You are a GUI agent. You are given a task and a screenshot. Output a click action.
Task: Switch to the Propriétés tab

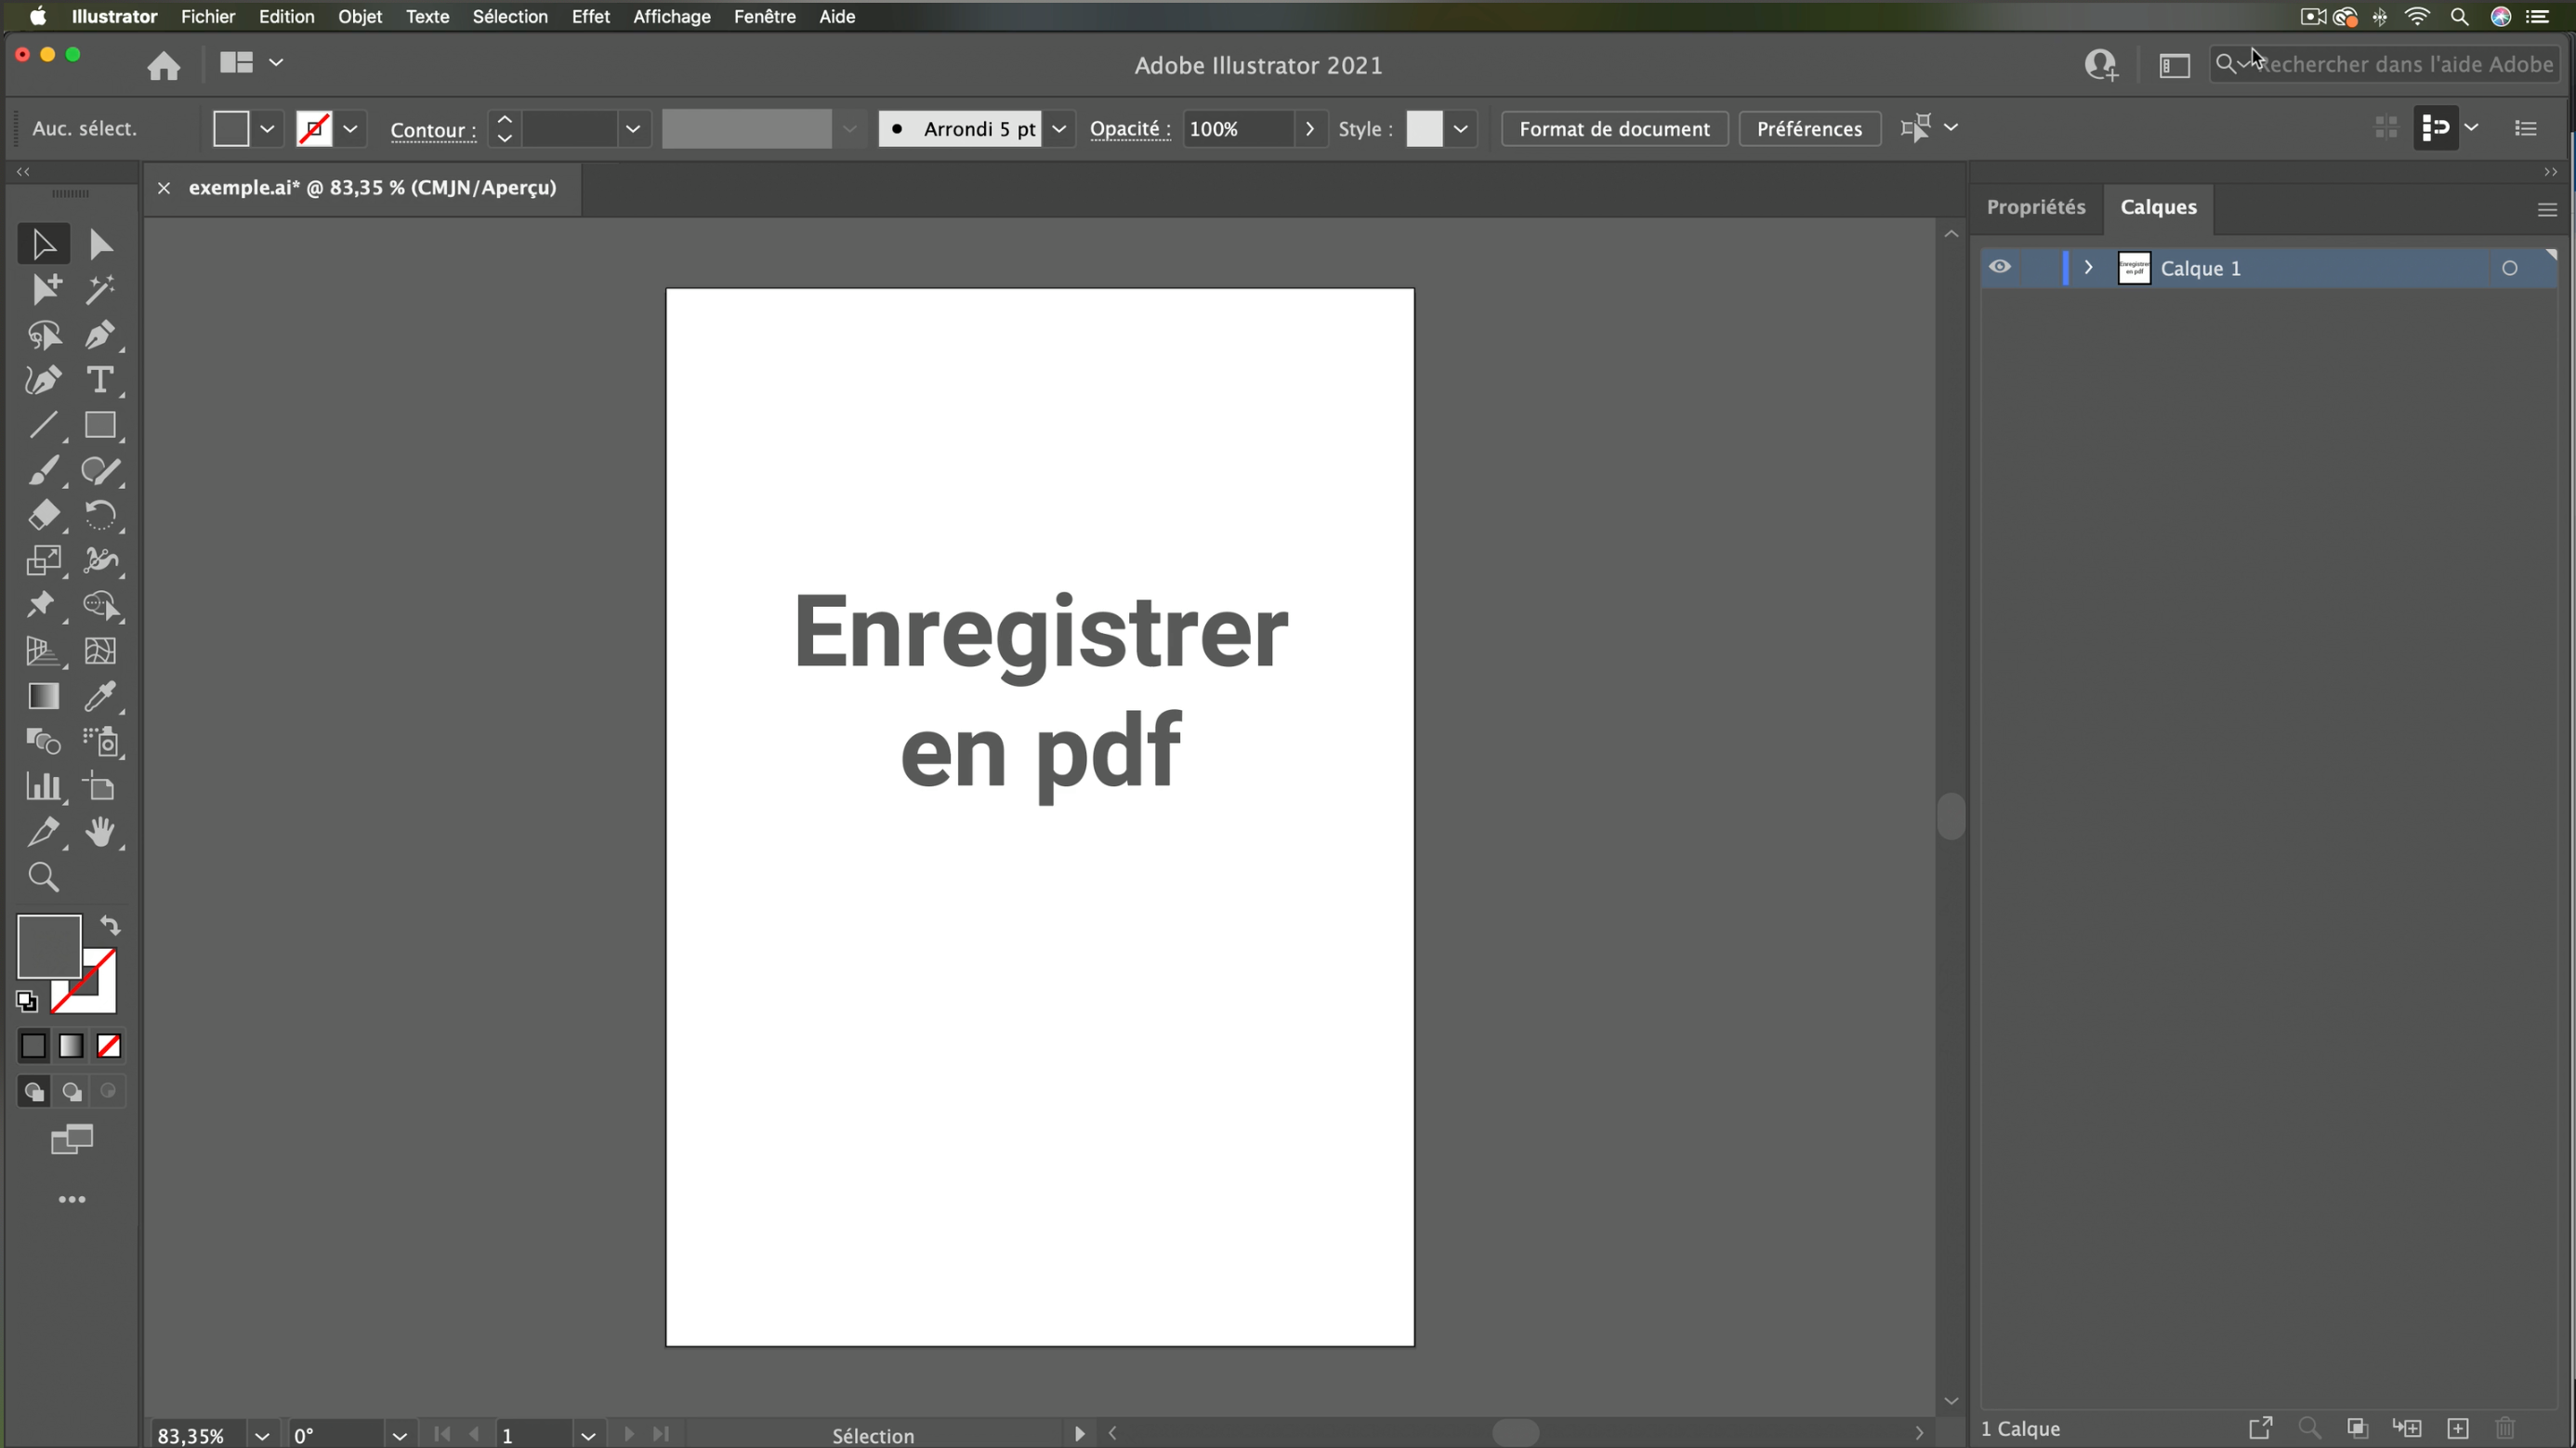pyautogui.click(x=2037, y=207)
